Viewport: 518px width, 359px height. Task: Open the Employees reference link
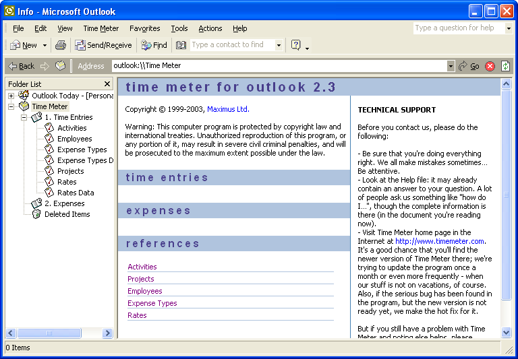[x=145, y=291]
